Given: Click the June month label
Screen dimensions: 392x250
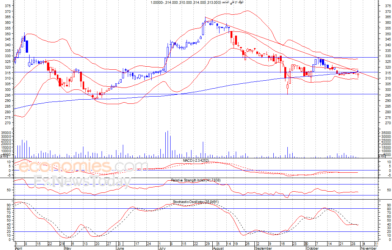Looking at the screenshot, I should point(120,248).
